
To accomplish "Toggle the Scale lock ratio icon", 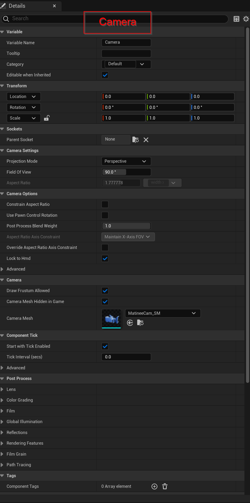I will (47, 118).
